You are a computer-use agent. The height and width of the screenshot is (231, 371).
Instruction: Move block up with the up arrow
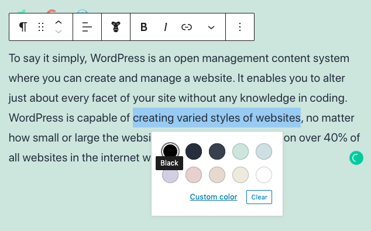coord(59,22)
